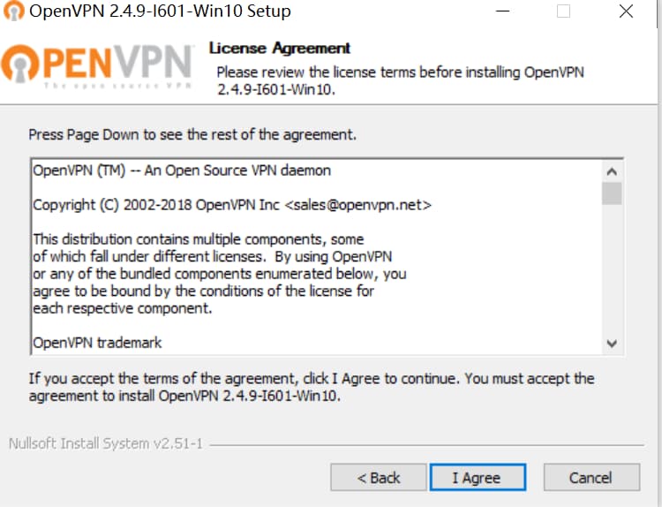
Task: Click the "Press Page Down" instruction text
Action: click(192, 135)
